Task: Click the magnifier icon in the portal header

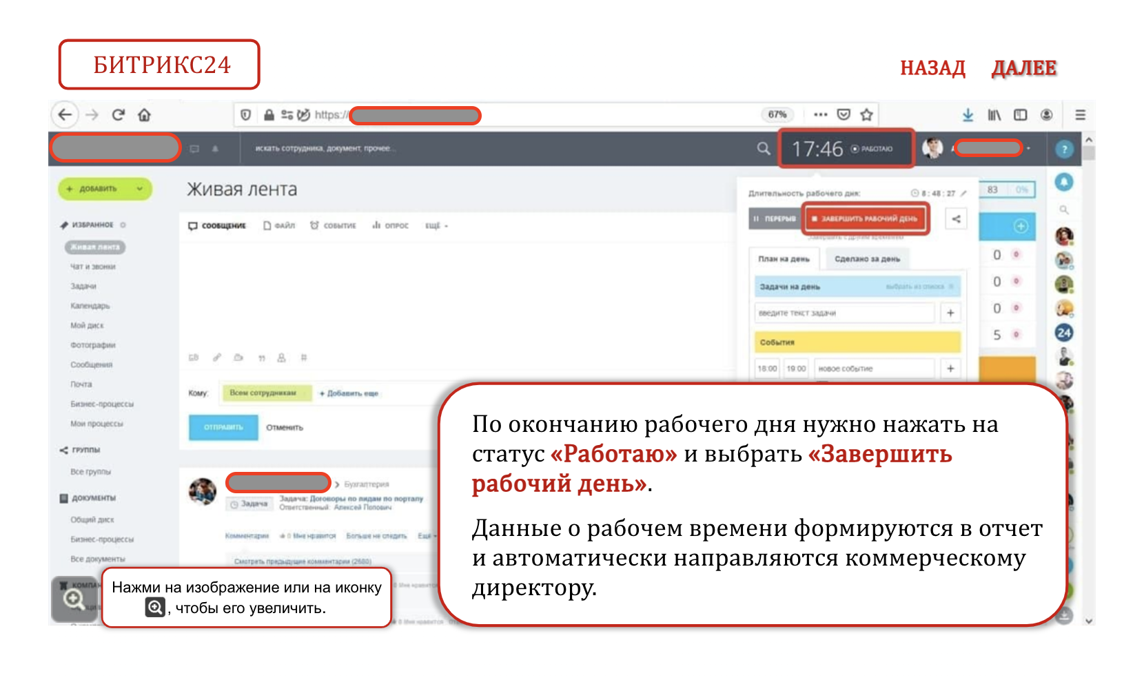Action: (764, 148)
